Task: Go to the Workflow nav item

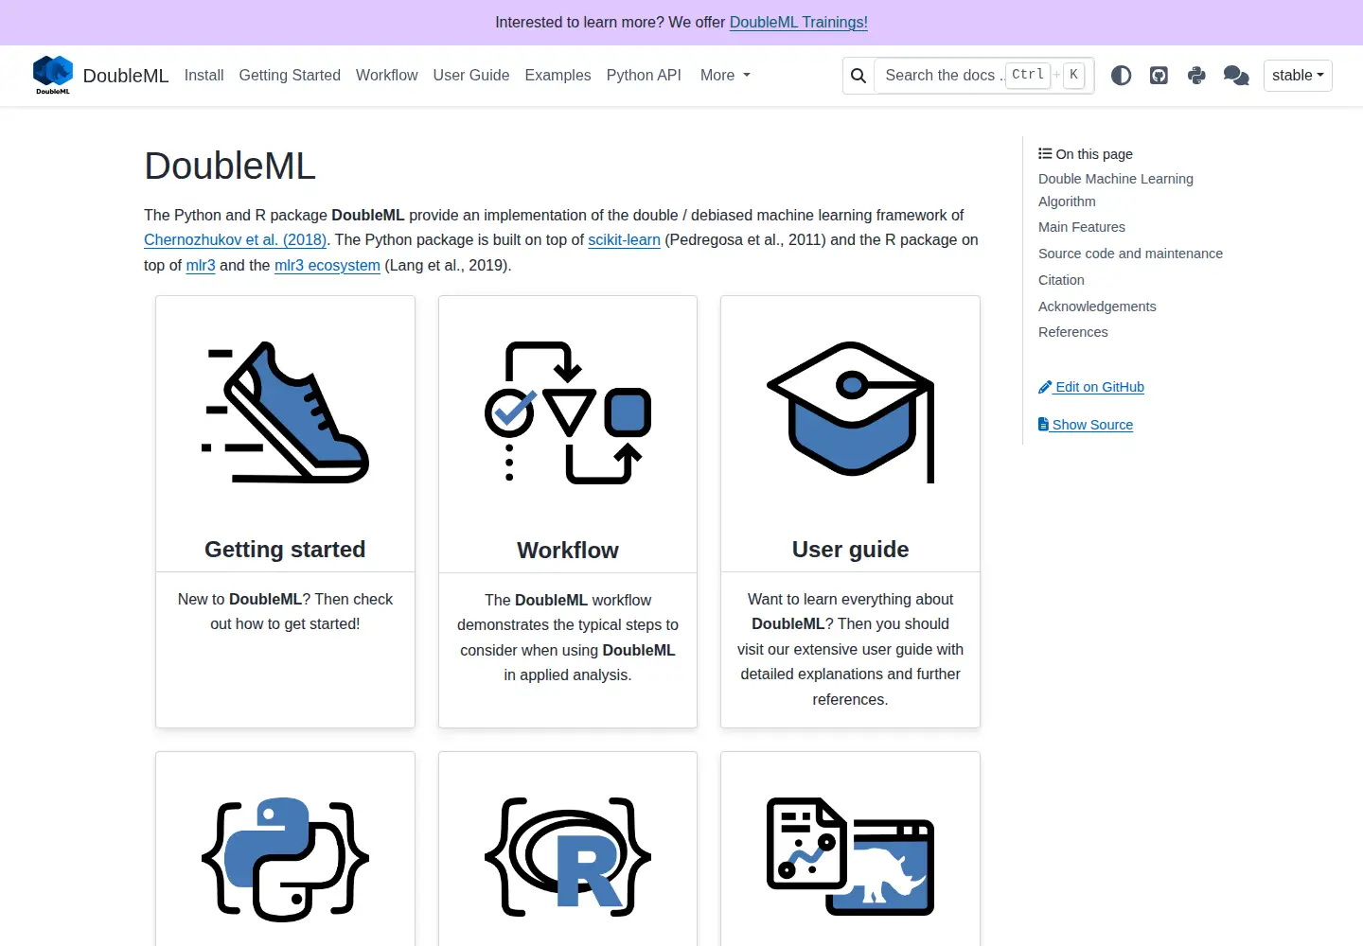Action: [386, 75]
